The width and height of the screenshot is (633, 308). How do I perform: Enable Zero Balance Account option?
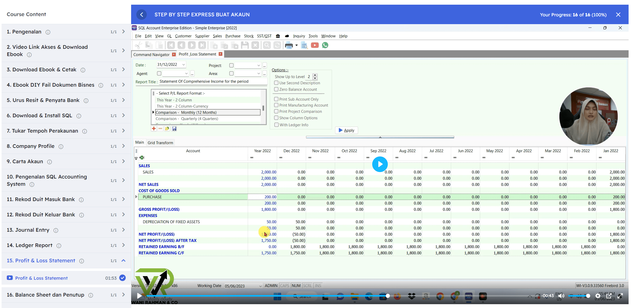[x=276, y=89]
